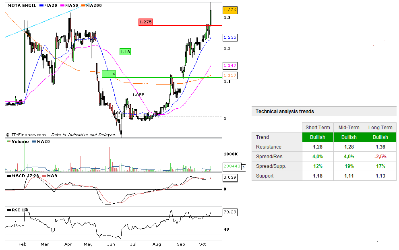
Task: Select the 290443 volume value box
Action: [x=232, y=166]
